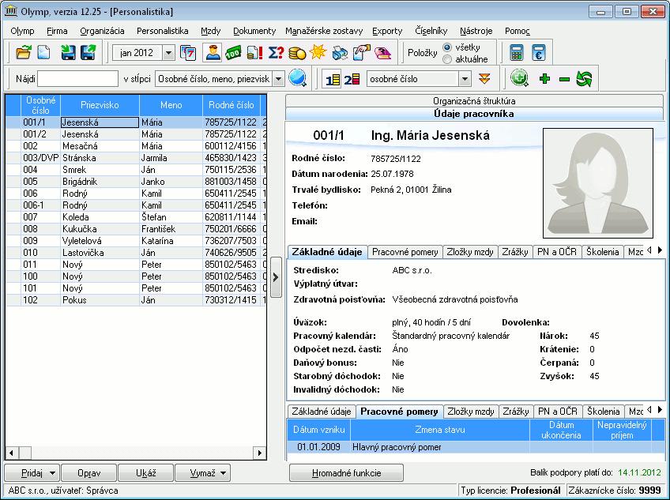Click the save disk with down arrow icon
The width and height of the screenshot is (670, 500).
(x=68, y=53)
